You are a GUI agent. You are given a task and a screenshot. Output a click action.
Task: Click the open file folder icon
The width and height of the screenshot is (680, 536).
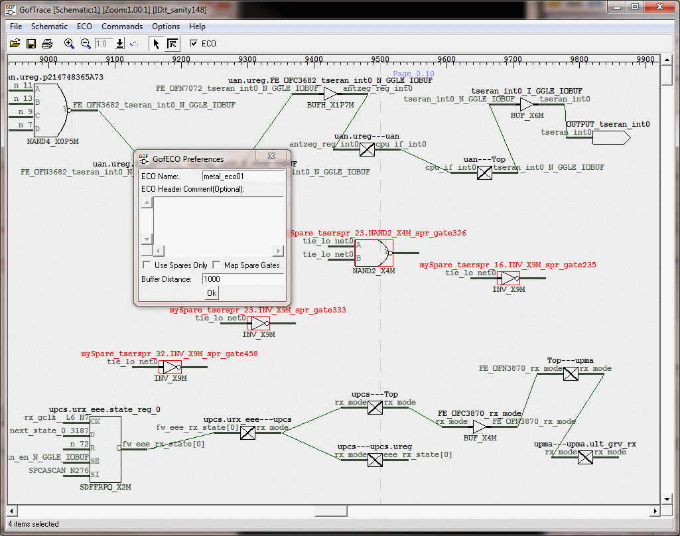pyautogui.click(x=15, y=44)
